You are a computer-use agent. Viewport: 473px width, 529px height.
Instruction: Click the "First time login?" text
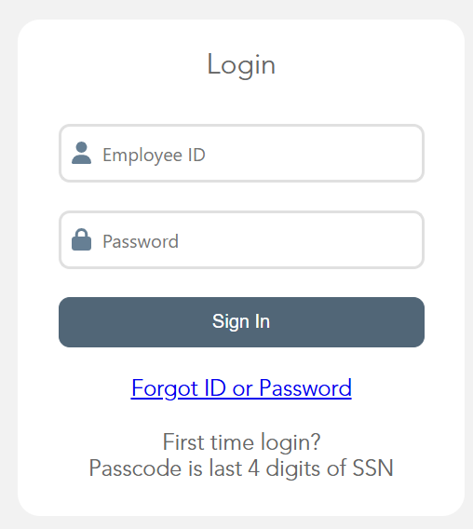coord(241,442)
